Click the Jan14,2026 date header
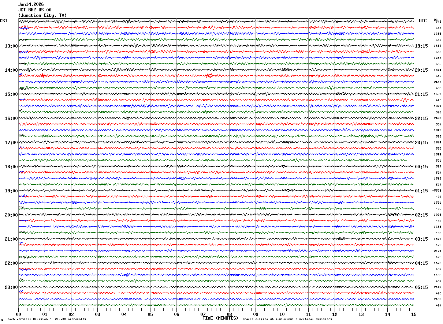Screen dimensions: 443x324 31,4
